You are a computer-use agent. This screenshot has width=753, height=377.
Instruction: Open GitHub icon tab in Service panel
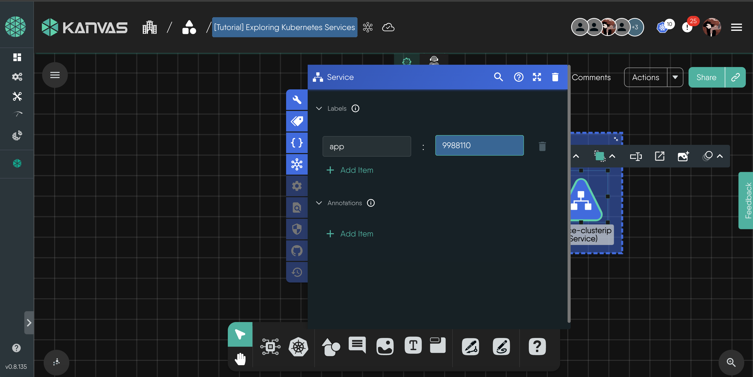[297, 251]
